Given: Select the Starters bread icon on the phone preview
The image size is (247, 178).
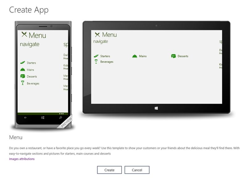Looking at the screenshot, I should (22, 62).
